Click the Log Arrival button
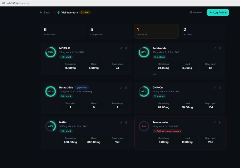This screenshot has width=240, height=168. pyautogui.click(x=218, y=13)
